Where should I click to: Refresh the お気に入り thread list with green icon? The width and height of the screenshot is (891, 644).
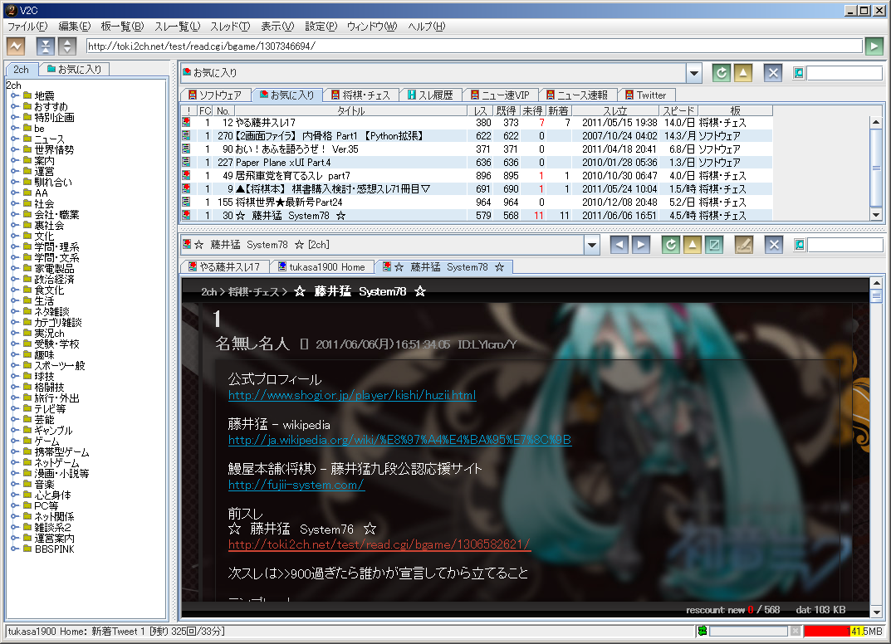pyautogui.click(x=721, y=73)
